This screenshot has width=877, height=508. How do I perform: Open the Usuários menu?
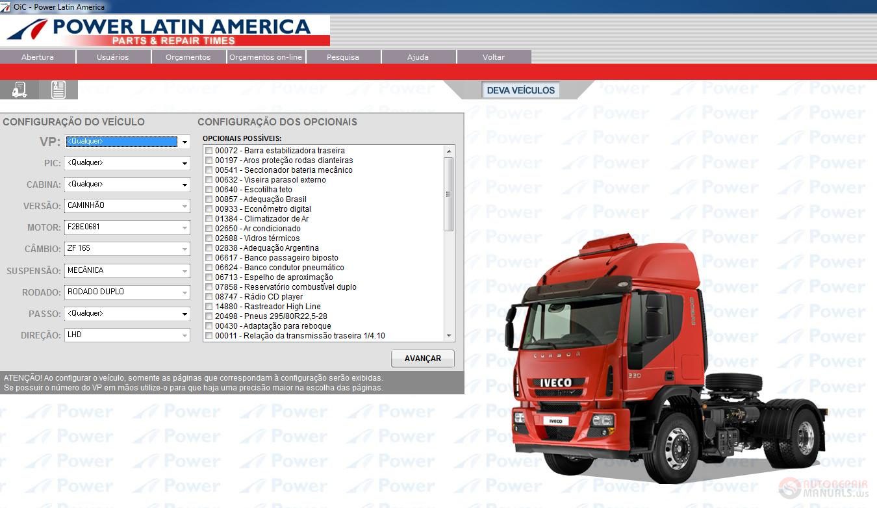(113, 57)
